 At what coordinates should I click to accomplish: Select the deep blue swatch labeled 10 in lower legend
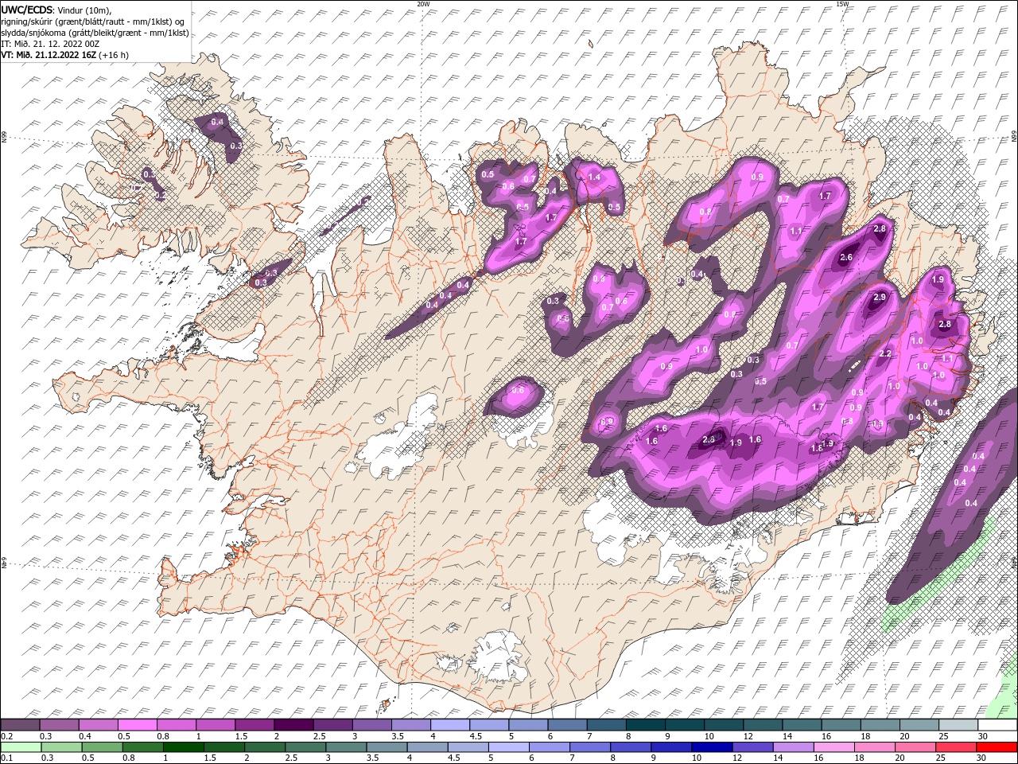712,746
